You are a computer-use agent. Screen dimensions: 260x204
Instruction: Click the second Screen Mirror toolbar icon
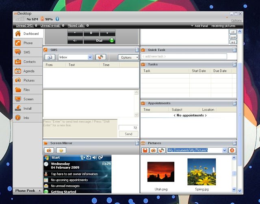click(x=61, y=151)
